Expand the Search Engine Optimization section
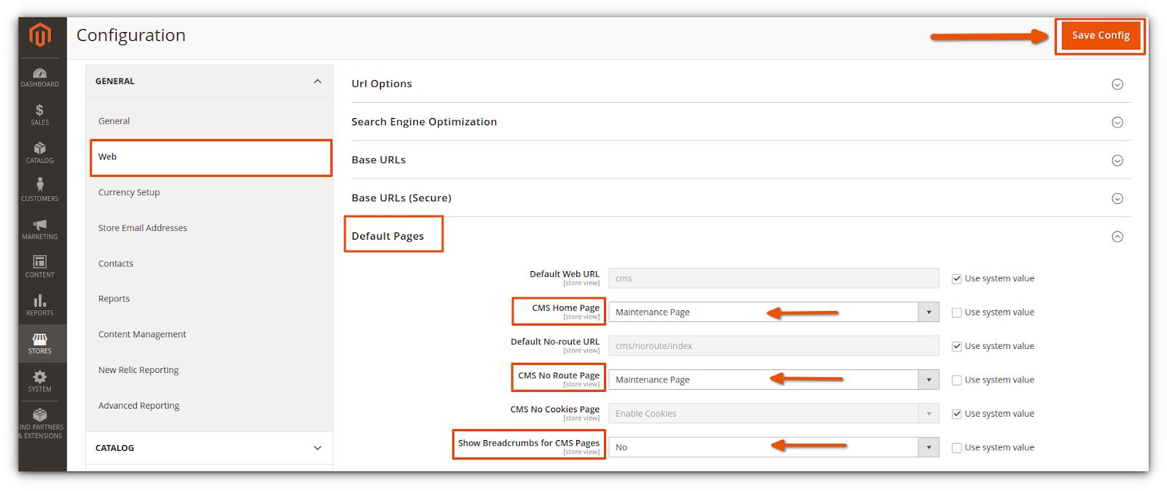This screenshot has height=491, width=1167. (1117, 122)
